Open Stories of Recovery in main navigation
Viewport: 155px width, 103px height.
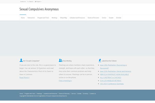click(x=93, y=18)
